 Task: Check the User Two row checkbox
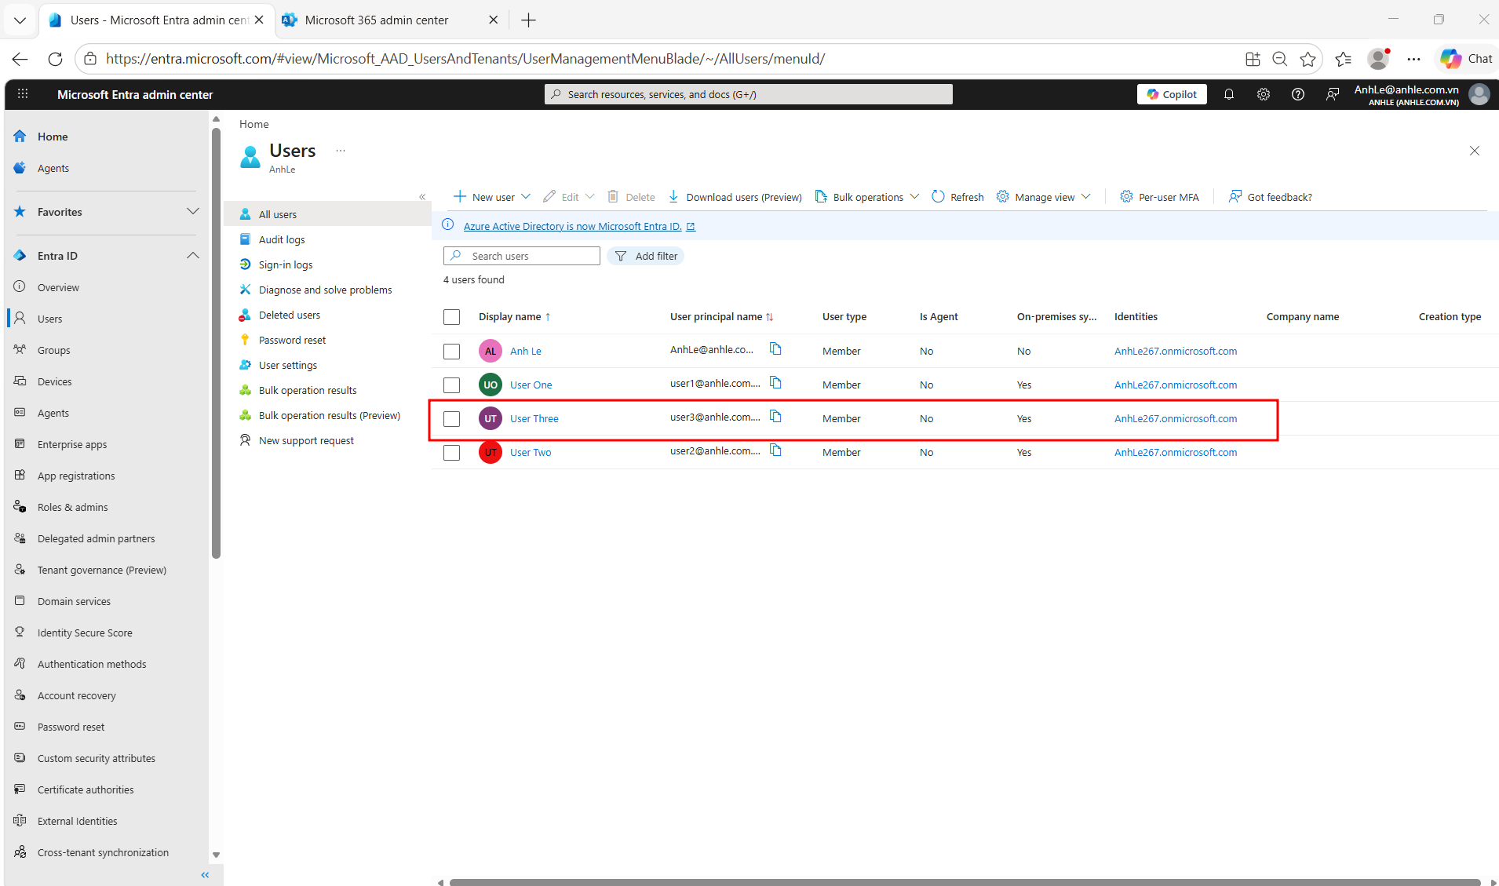coord(451,453)
